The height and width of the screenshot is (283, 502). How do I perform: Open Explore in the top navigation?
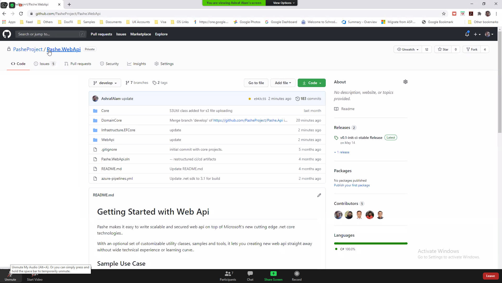click(161, 34)
